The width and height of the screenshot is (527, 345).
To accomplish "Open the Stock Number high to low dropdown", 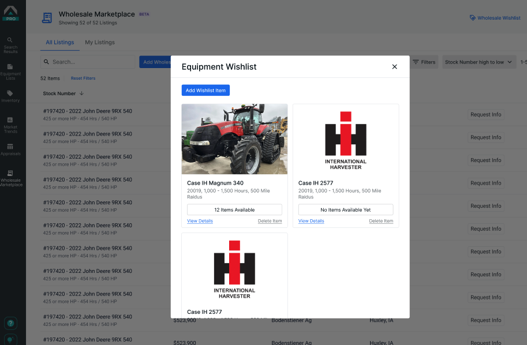I will click(479, 62).
